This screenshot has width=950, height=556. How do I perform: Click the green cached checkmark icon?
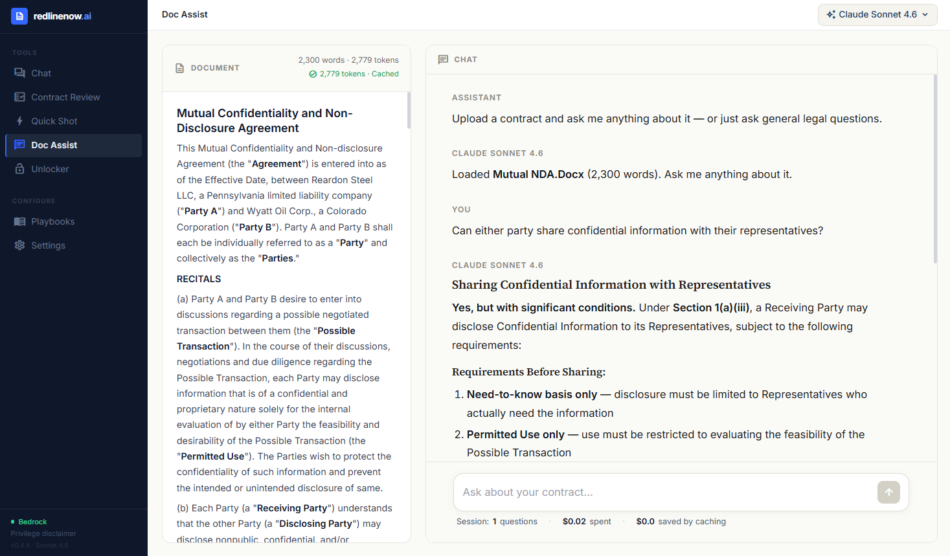pos(313,74)
